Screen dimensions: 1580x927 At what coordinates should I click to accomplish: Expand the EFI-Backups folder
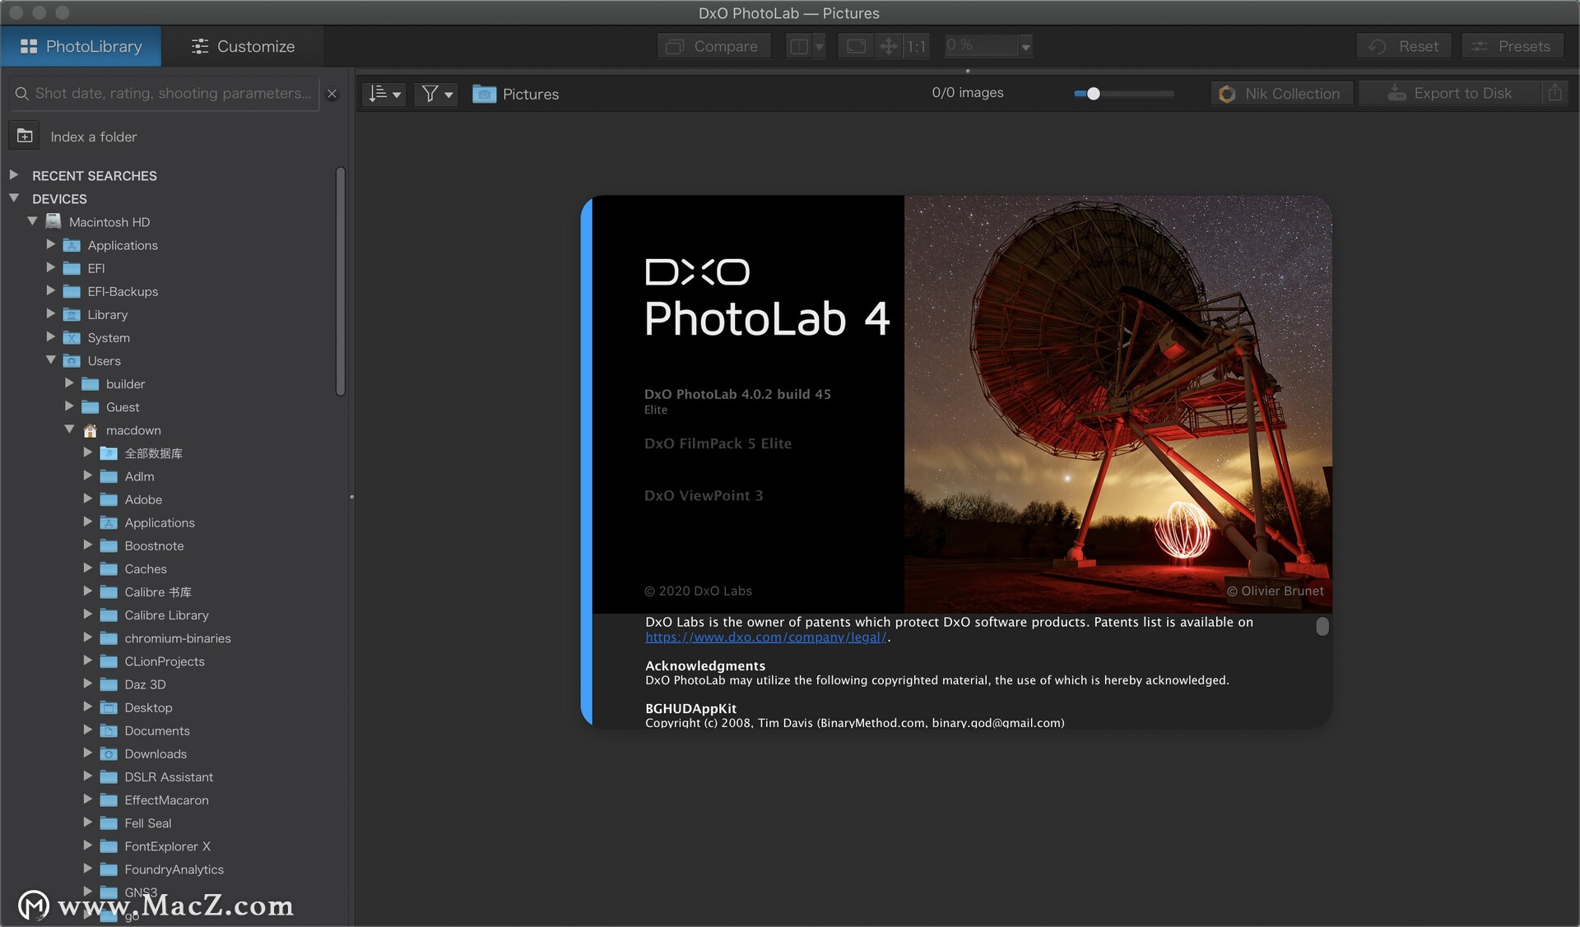(51, 290)
